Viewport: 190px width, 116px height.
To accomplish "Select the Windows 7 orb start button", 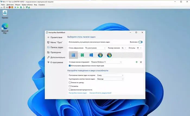I will coord(100,55).
